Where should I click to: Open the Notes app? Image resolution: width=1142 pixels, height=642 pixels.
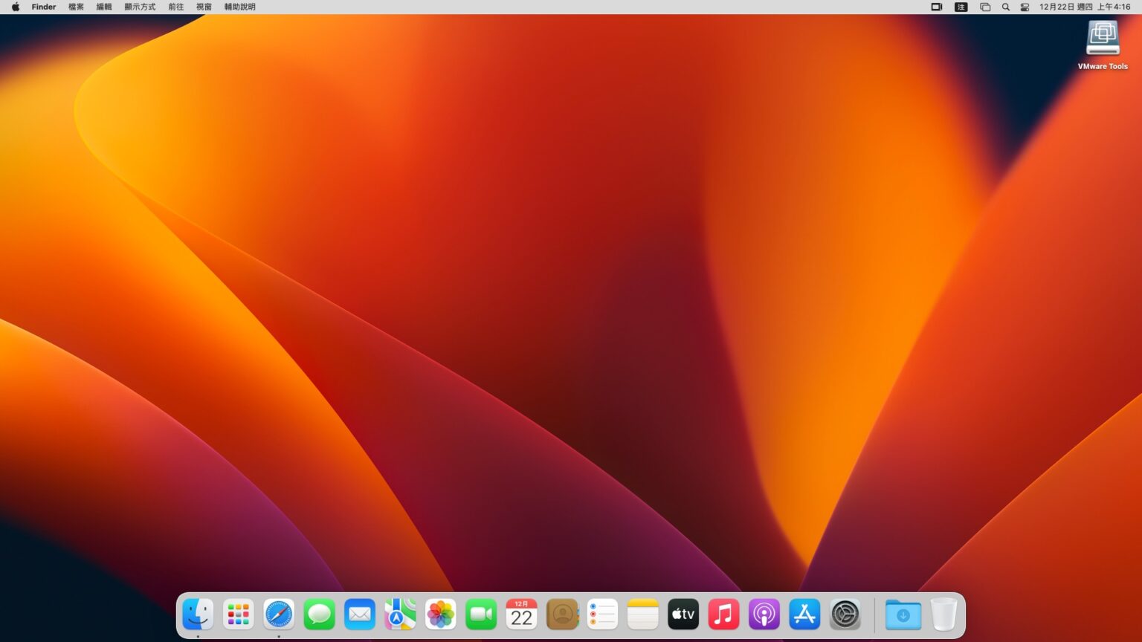click(642, 615)
